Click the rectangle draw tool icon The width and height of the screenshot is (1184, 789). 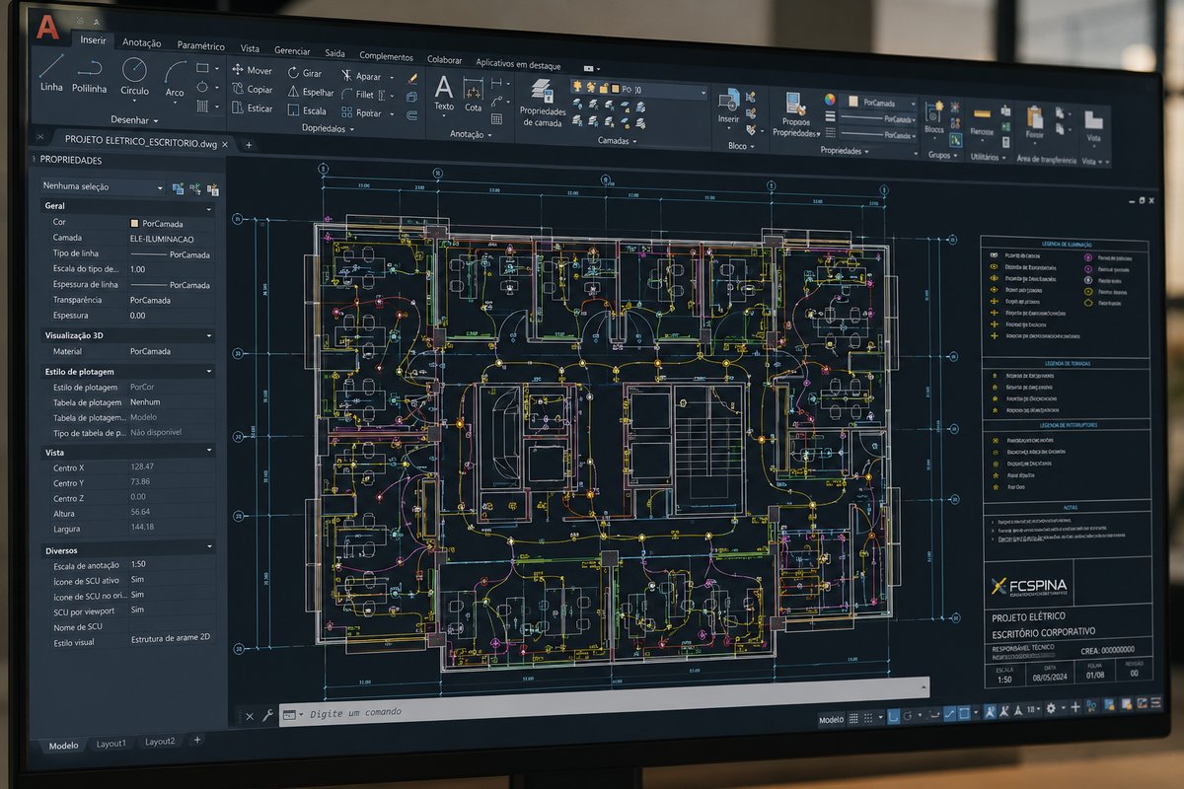(x=202, y=68)
